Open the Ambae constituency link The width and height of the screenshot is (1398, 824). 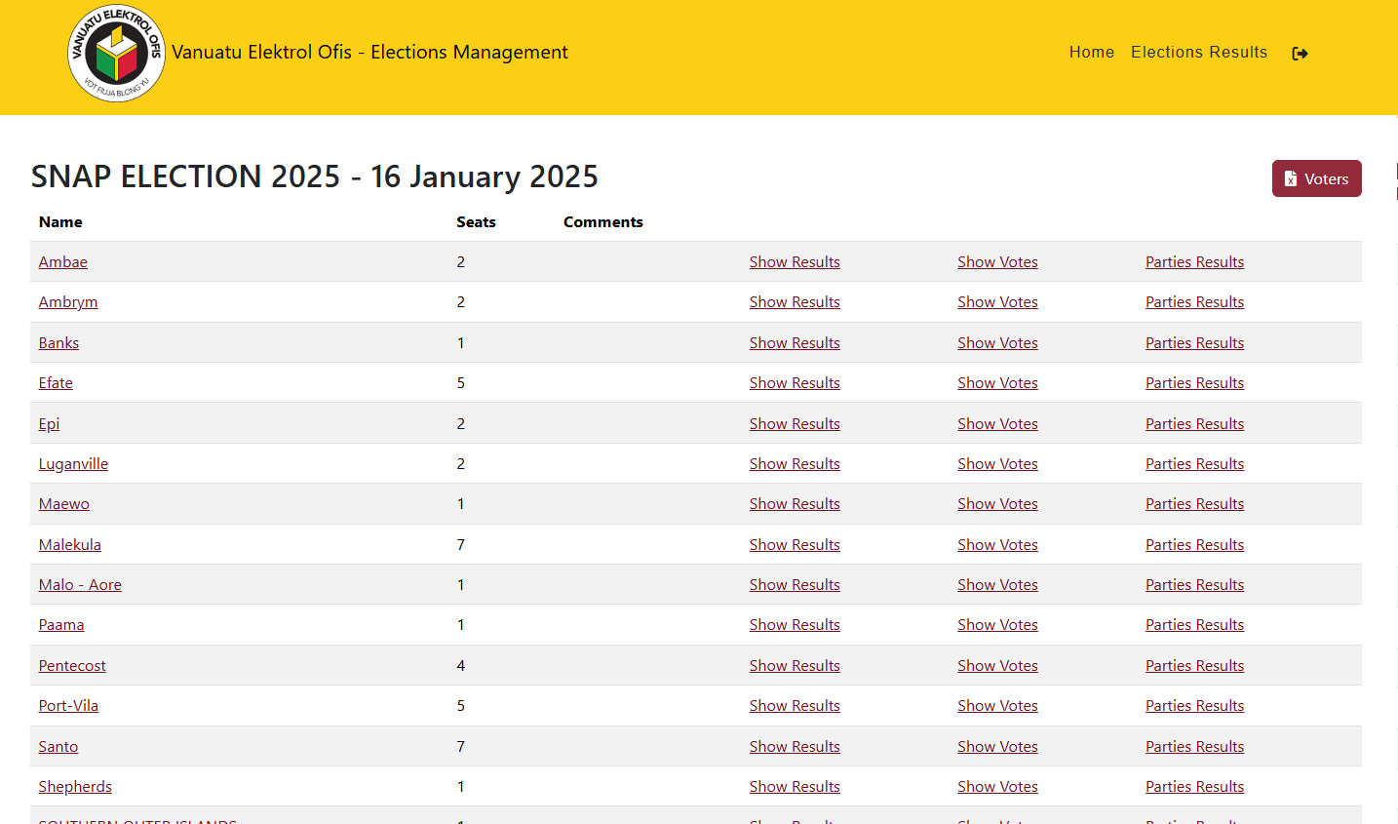point(63,262)
